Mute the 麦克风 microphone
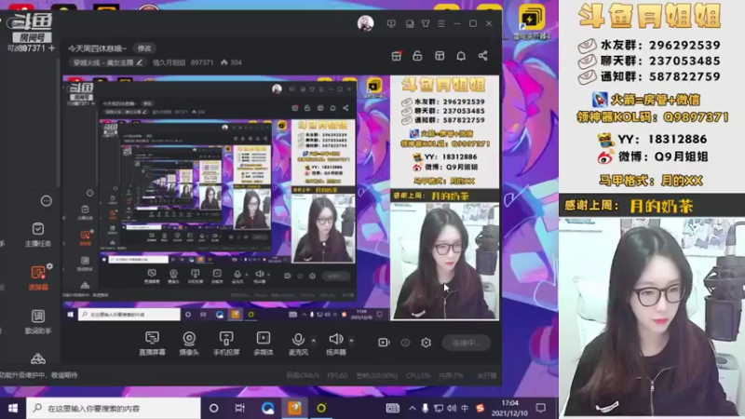Screen dimensions: 745x419 tap(298, 343)
